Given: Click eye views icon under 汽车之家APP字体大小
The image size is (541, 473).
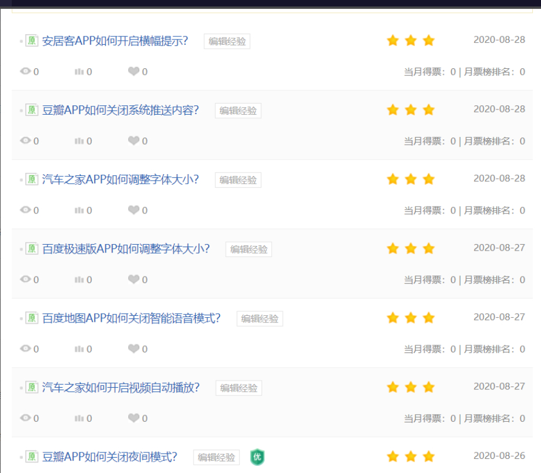Looking at the screenshot, I should pyautogui.click(x=25, y=210).
